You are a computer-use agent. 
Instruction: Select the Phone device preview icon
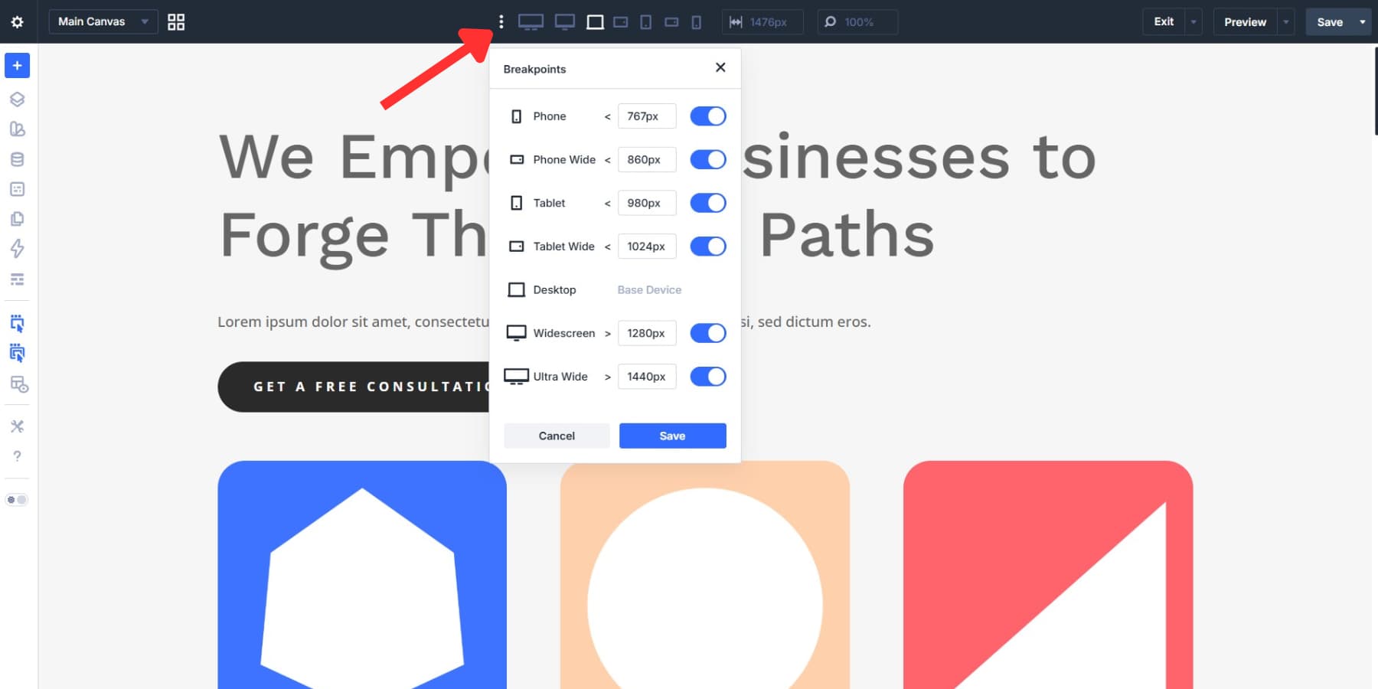[695, 22]
